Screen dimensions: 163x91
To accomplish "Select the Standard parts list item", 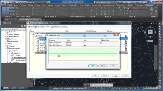I will pos(17,53).
